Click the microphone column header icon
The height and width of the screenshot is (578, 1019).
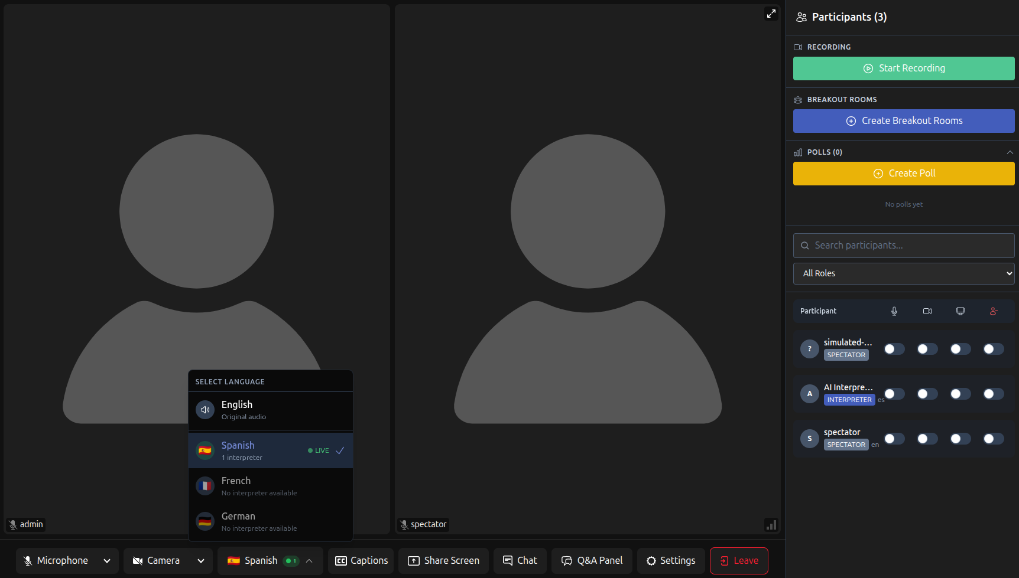(894, 311)
